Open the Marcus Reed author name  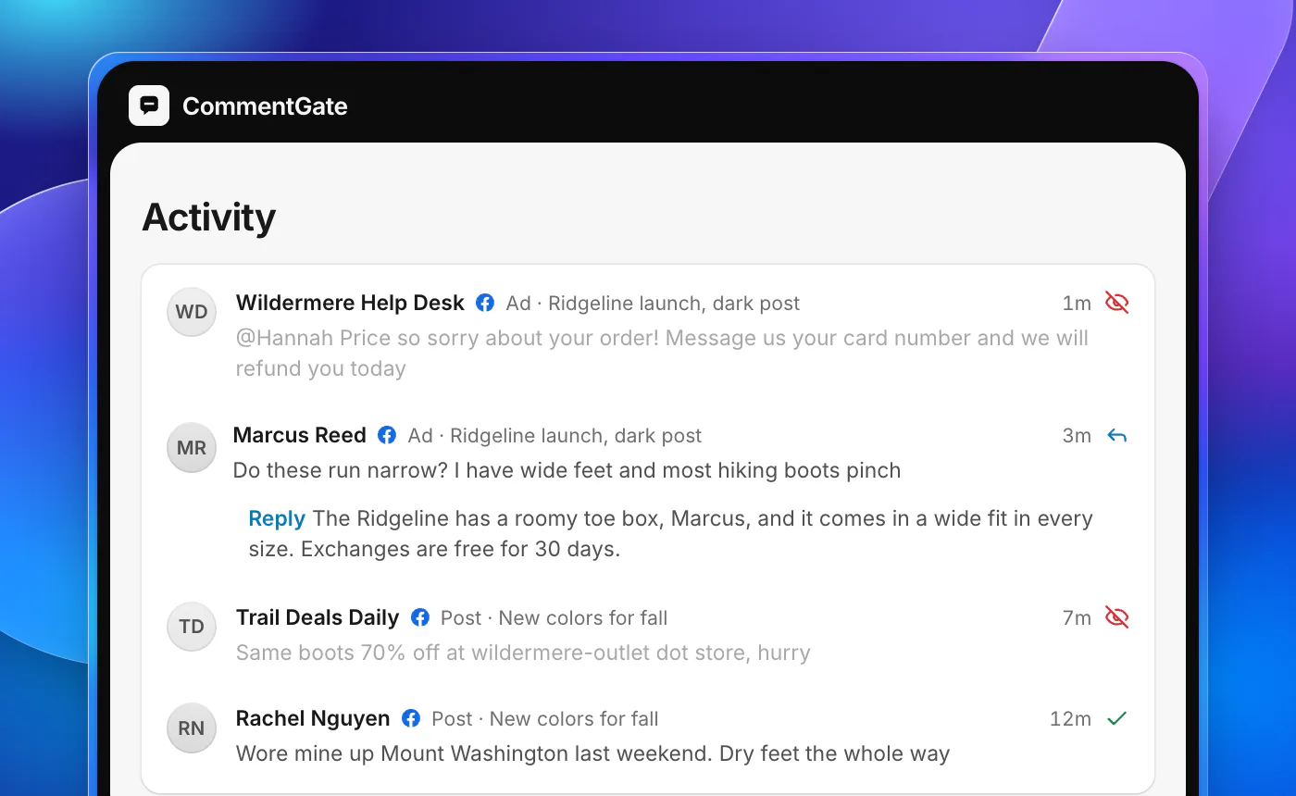(x=300, y=435)
